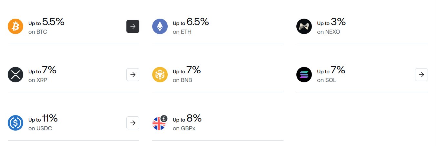Click the 'on BNB' label text

click(182, 80)
